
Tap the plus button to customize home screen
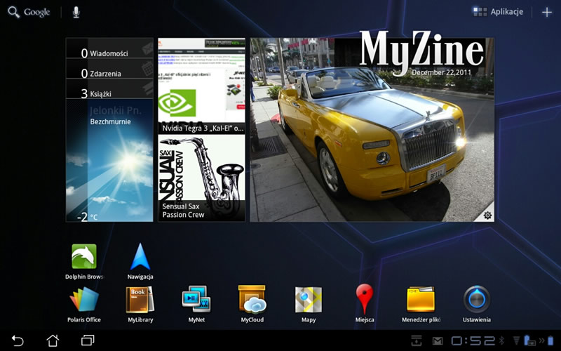click(547, 12)
